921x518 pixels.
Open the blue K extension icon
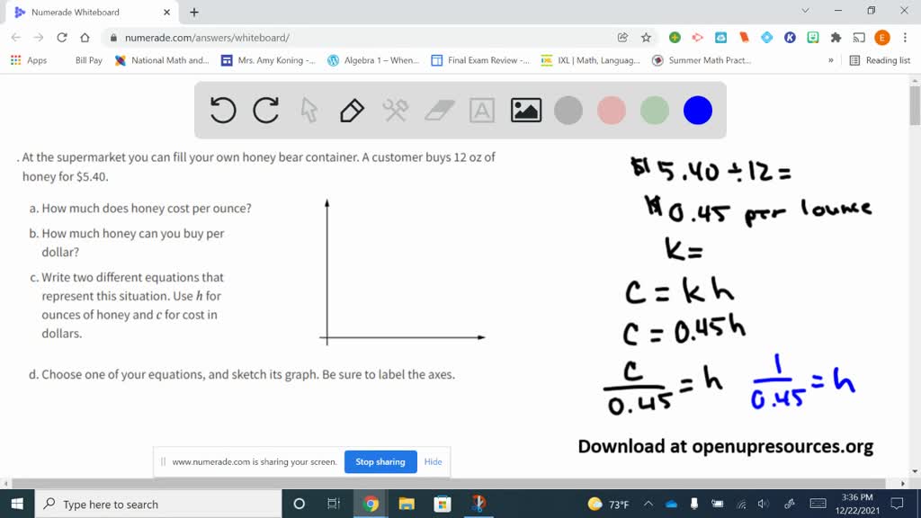(x=790, y=38)
